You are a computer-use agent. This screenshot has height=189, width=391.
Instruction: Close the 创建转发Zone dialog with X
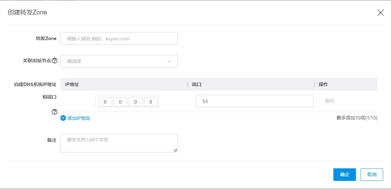point(380,13)
